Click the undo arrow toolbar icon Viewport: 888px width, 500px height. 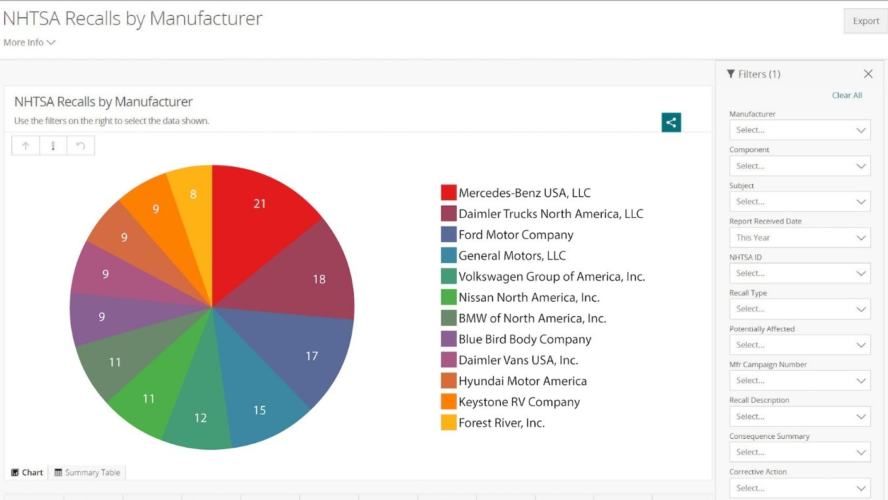coord(80,146)
